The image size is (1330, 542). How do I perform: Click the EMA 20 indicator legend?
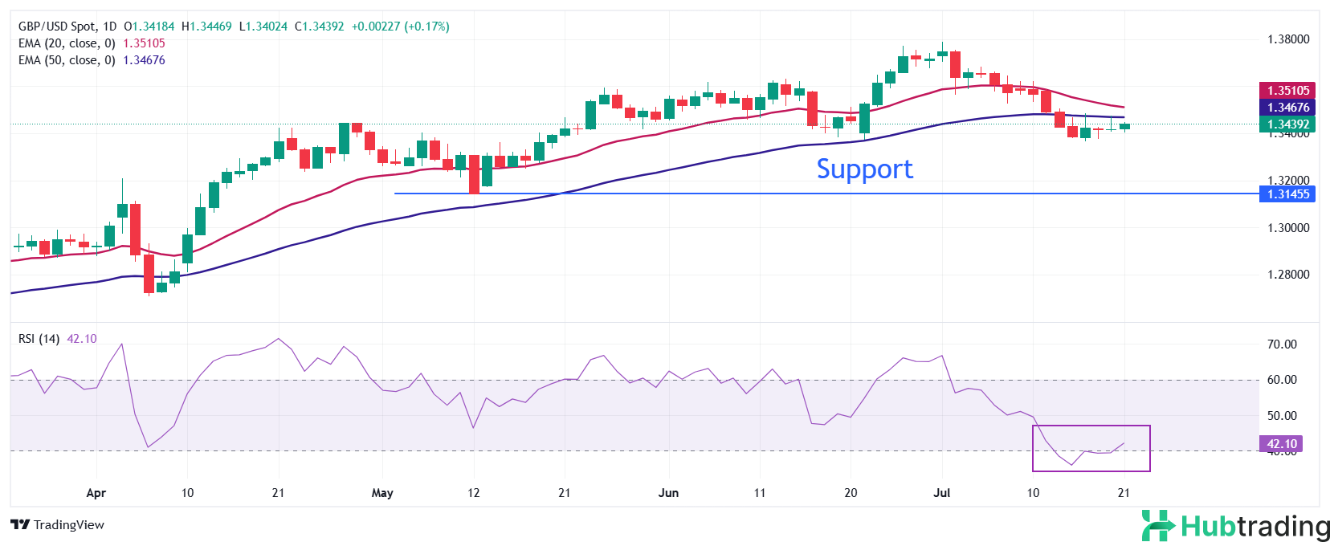[67, 43]
